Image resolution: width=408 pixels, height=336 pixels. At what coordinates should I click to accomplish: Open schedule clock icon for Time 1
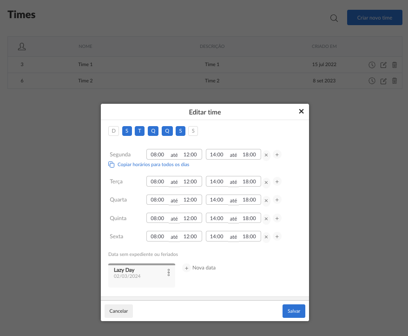click(372, 65)
